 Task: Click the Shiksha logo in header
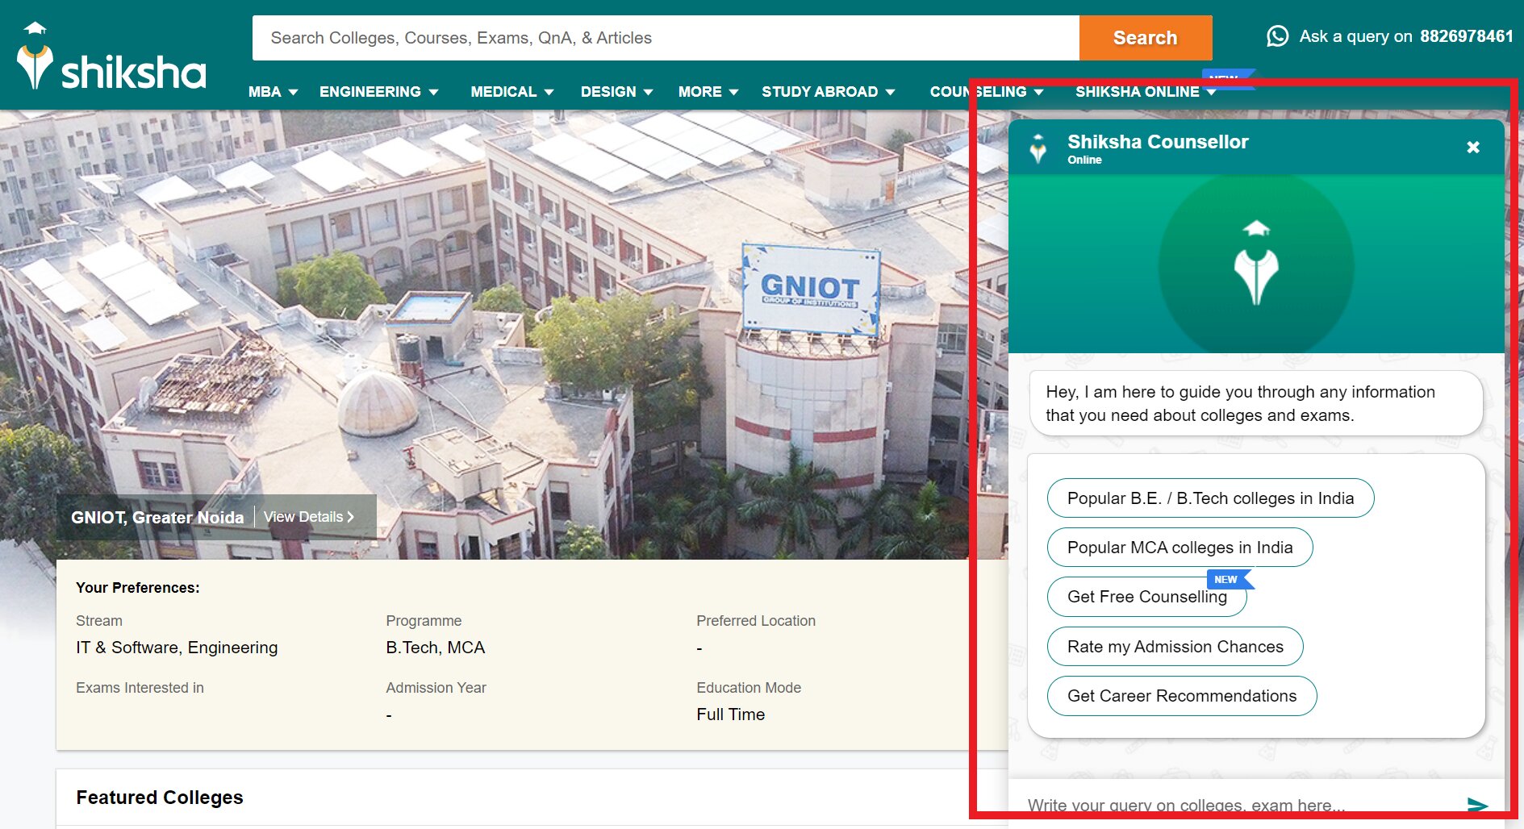coord(111,58)
